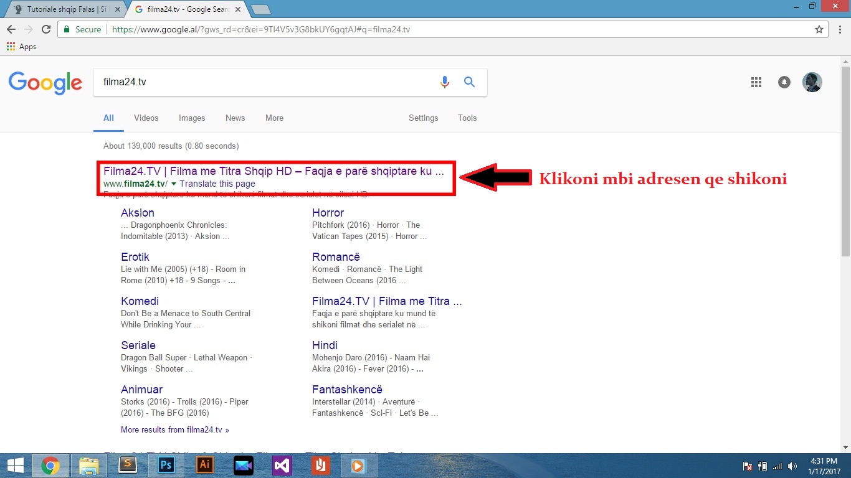This screenshot has width=851, height=478.
Task: Open a new browser tab
Action: point(261,9)
